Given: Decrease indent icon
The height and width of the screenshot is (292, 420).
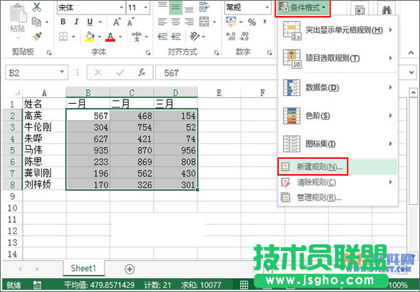Looking at the screenshot, I should (162, 37).
